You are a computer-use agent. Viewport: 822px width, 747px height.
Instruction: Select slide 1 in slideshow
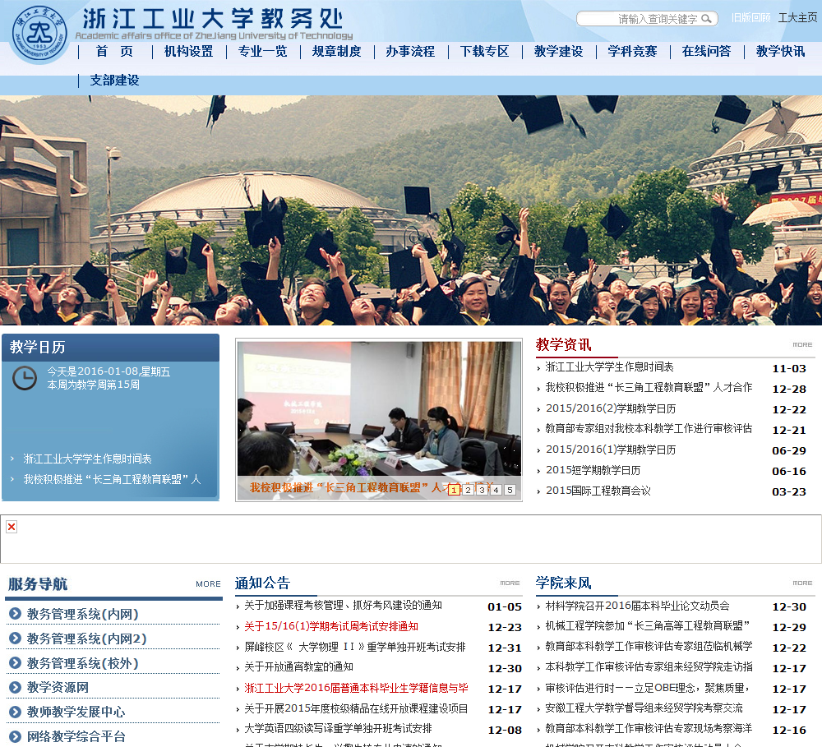pos(454,490)
